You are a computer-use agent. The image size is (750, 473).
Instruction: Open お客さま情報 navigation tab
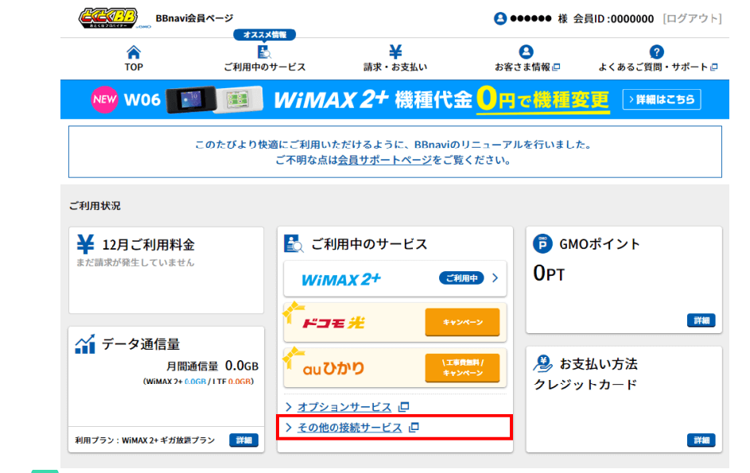(x=527, y=58)
